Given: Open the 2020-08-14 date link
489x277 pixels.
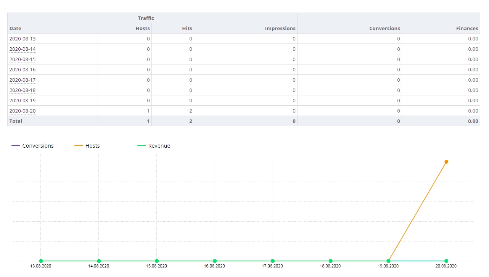Looking at the screenshot, I should point(23,49).
